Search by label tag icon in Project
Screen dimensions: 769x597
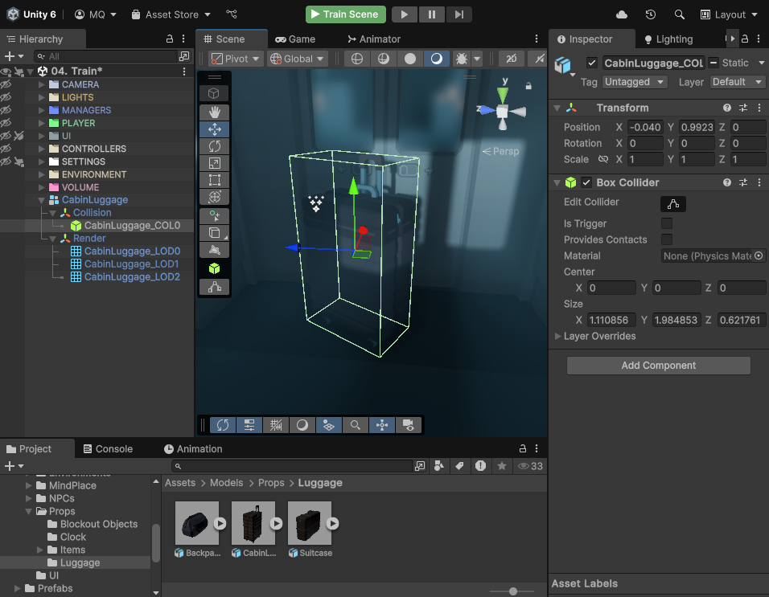point(459,466)
